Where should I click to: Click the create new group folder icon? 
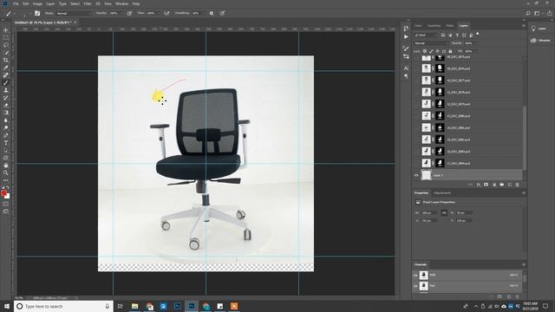click(501, 185)
